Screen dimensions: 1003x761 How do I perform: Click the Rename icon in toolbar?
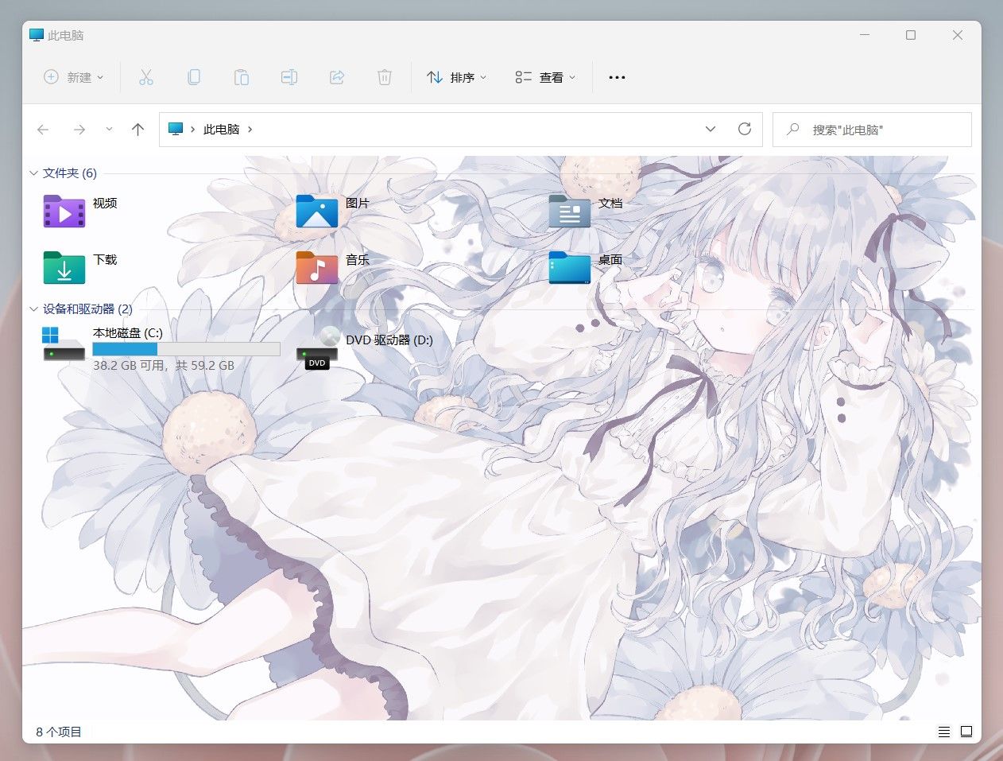pyautogui.click(x=289, y=77)
